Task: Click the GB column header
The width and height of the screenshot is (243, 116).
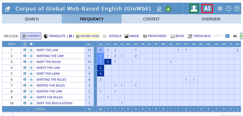Action: click(x=115, y=44)
